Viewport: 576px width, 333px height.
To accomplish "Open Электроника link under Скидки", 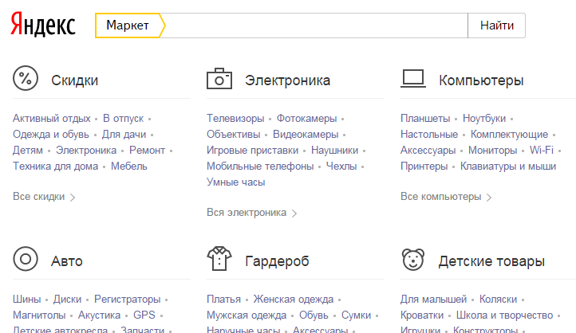I will (86, 150).
